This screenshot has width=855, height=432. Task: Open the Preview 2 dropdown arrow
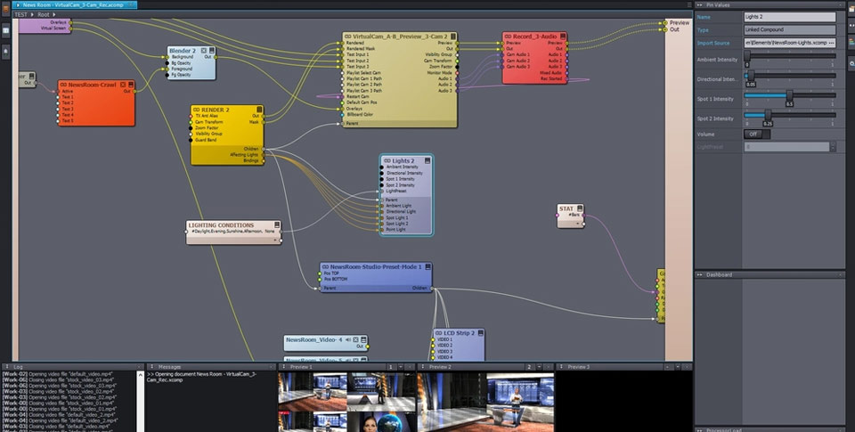[540, 367]
